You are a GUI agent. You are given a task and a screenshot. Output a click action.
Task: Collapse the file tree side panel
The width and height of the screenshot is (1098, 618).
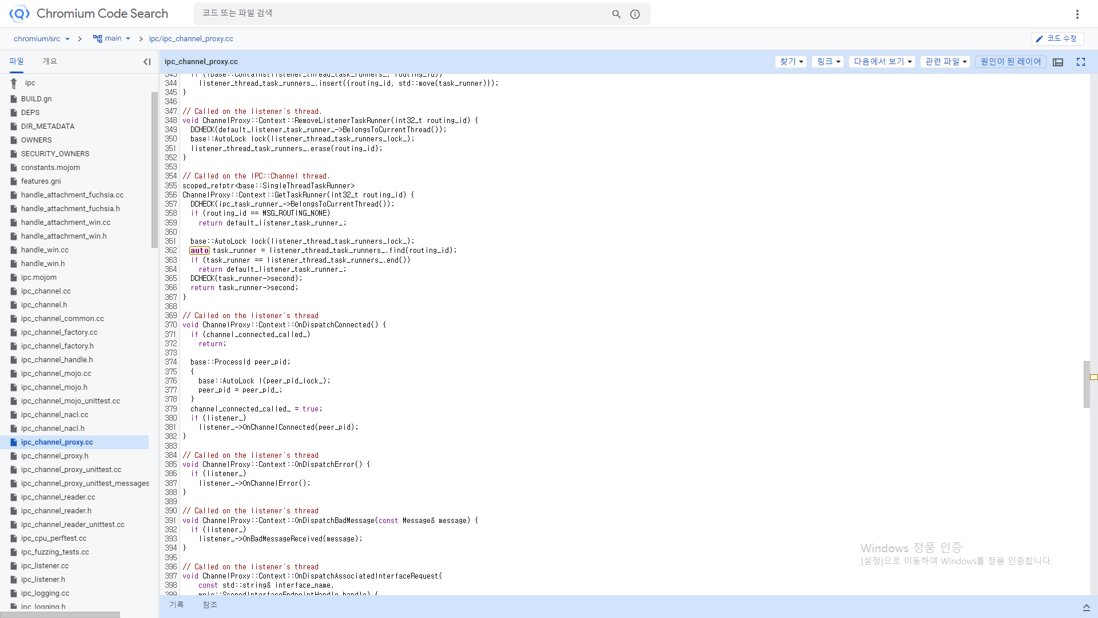pos(147,62)
